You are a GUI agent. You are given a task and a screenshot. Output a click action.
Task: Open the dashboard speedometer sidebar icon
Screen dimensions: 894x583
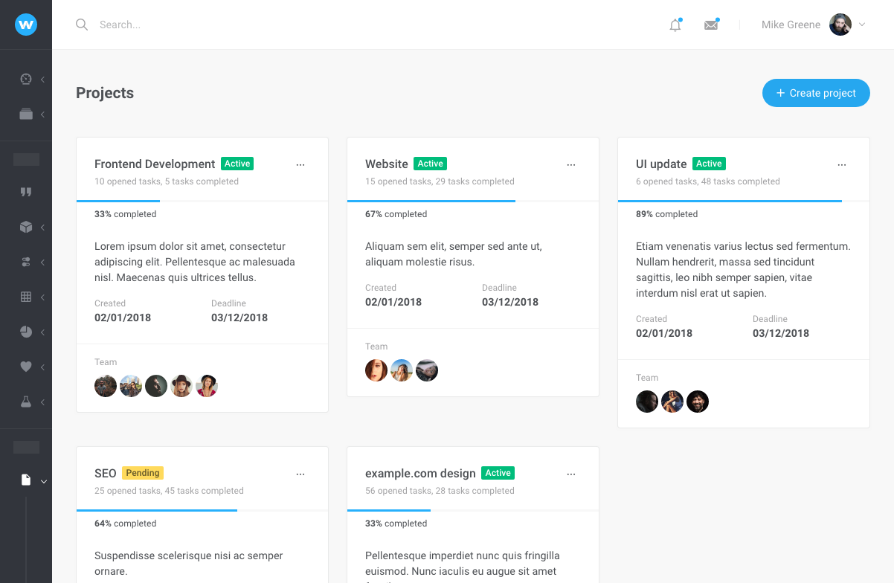[x=26, y=79]
